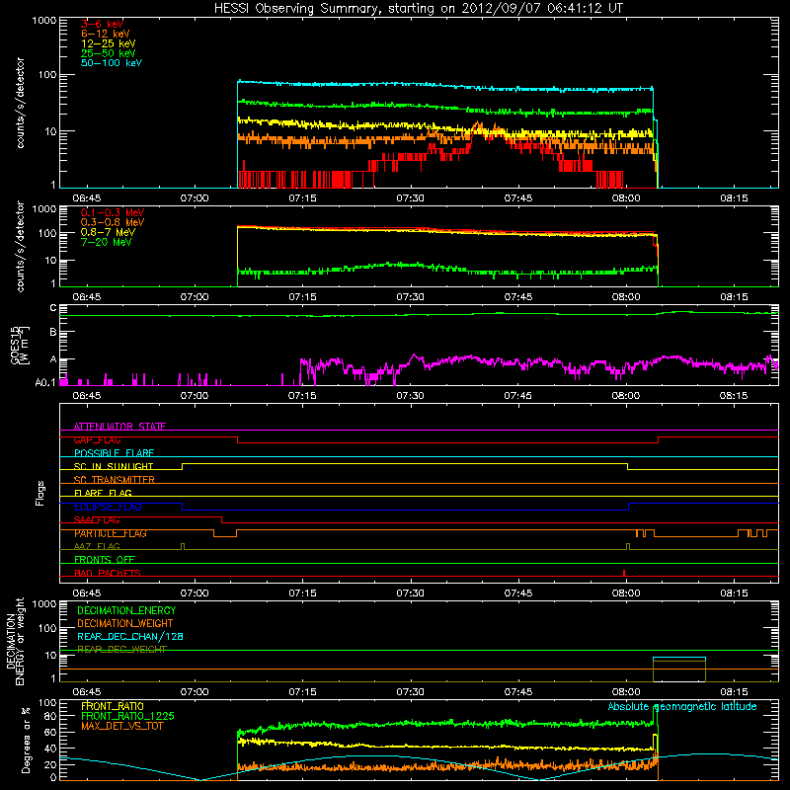Click the B flux-class tick label
Image resolution: width=790 pixels, height=790 pixels.
coord(53,333)
